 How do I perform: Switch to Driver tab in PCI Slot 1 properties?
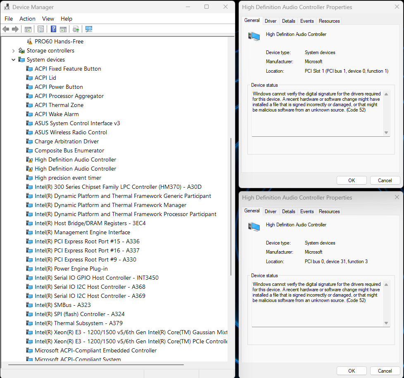click(x=271, y=21)
